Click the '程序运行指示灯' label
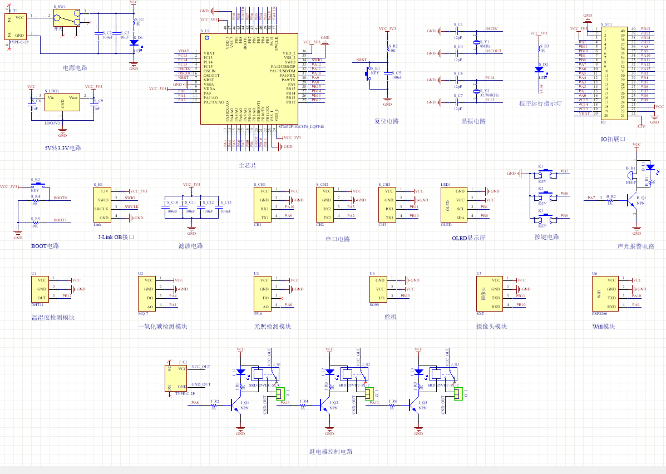Image resolution: width=666 pixels, height=474 pixels. pos(540,103)
